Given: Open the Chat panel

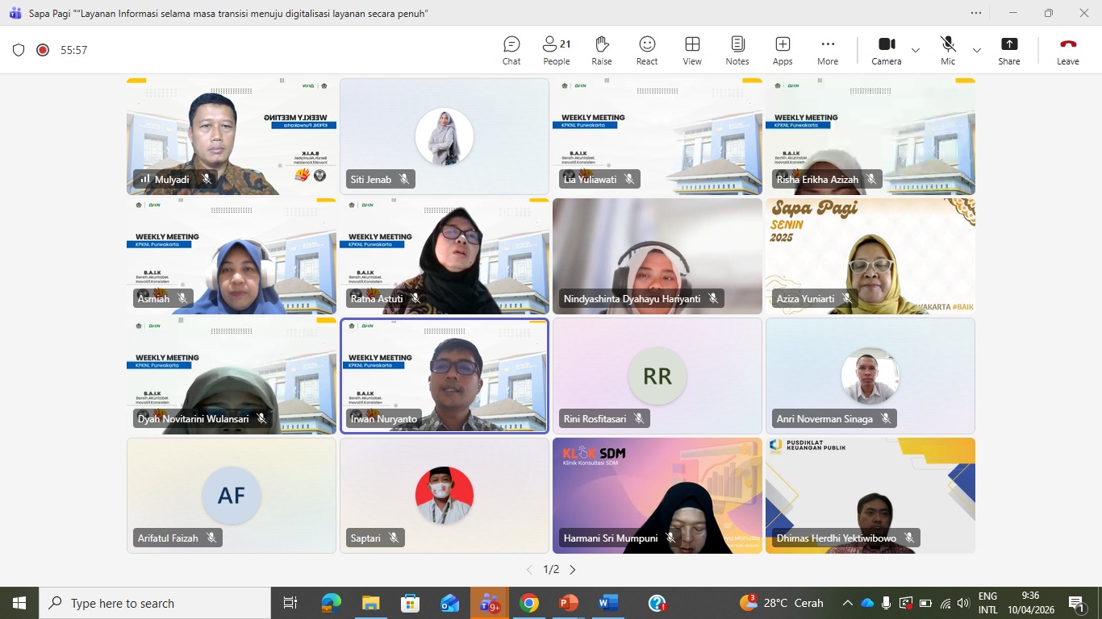Looking at the screenshot, I should click(511, 50).
